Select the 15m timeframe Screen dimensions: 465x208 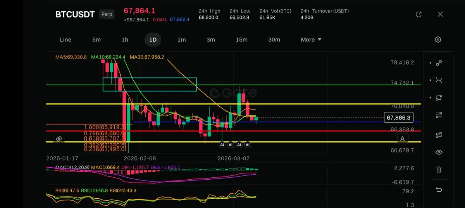click(241, 40)
